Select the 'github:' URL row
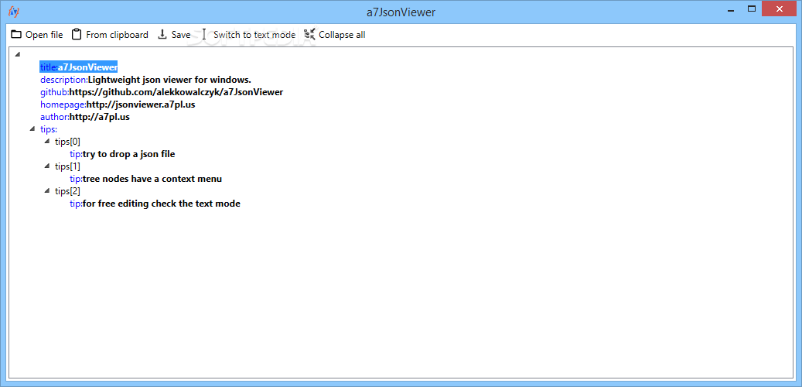The width and height of the screenshot is (802, 387). (x=162, y=92)
